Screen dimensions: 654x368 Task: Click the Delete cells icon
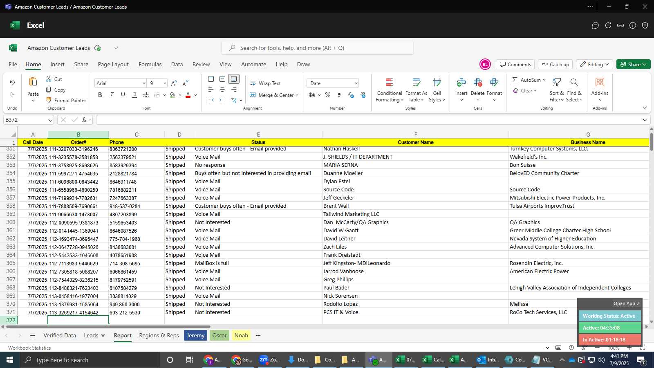tap(478, 83)
